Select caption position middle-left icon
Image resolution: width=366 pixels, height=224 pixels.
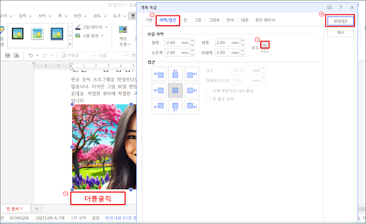159,90
